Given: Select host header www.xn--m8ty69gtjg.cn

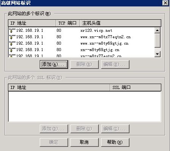Looking at the screenshot, I should pos(104,44).
